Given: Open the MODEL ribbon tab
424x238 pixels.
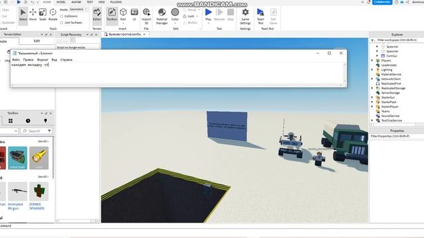Looking at the screenshot, I should pos(61,2).
